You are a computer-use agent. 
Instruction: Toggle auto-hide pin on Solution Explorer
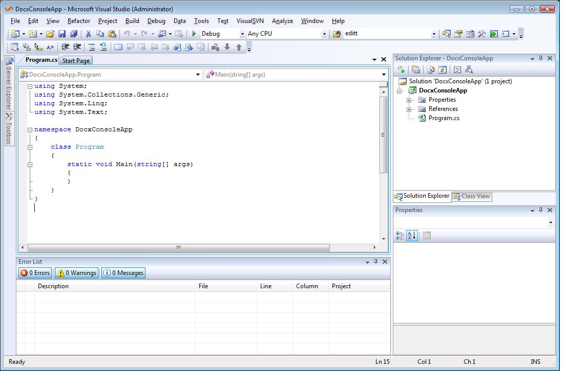point(540,58)
